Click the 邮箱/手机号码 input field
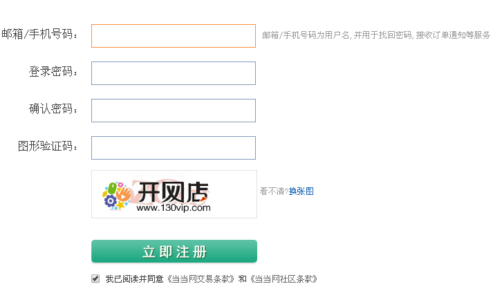Screen dimensions: 493x293 point(173,36)
